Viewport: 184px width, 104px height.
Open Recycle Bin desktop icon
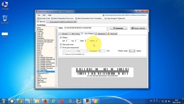click(5, 20)
